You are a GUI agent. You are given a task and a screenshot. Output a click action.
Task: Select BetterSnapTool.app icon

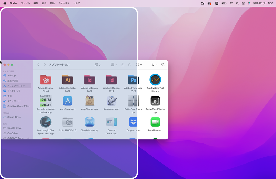click(133, 101)
